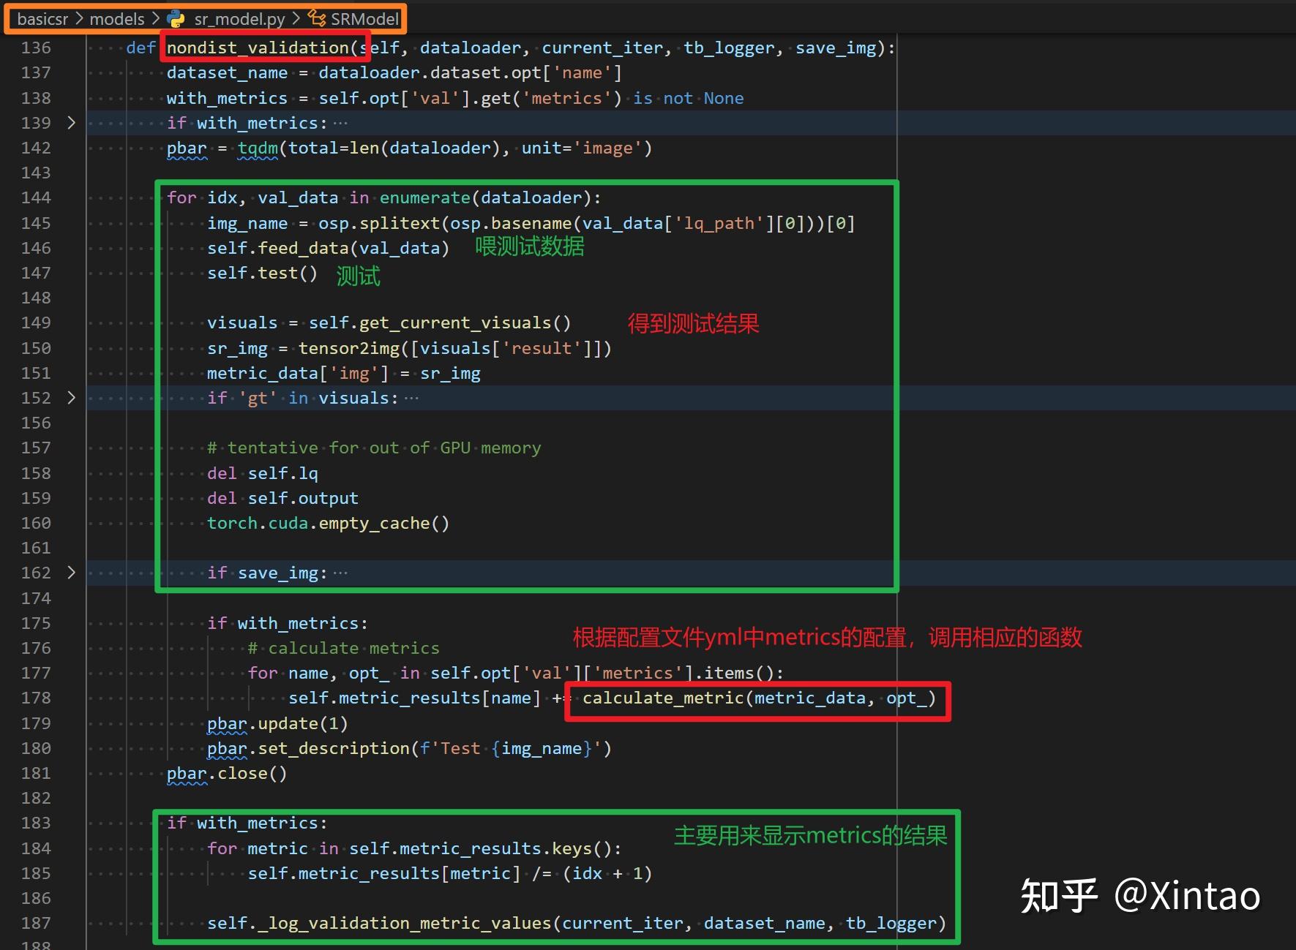1296x950 pixels.
Task: Click self.metric_results[metric] on line 185
Action: 384,873
